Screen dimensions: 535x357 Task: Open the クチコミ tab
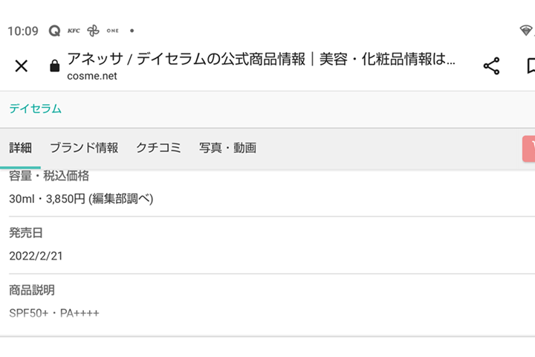(158, 148)
